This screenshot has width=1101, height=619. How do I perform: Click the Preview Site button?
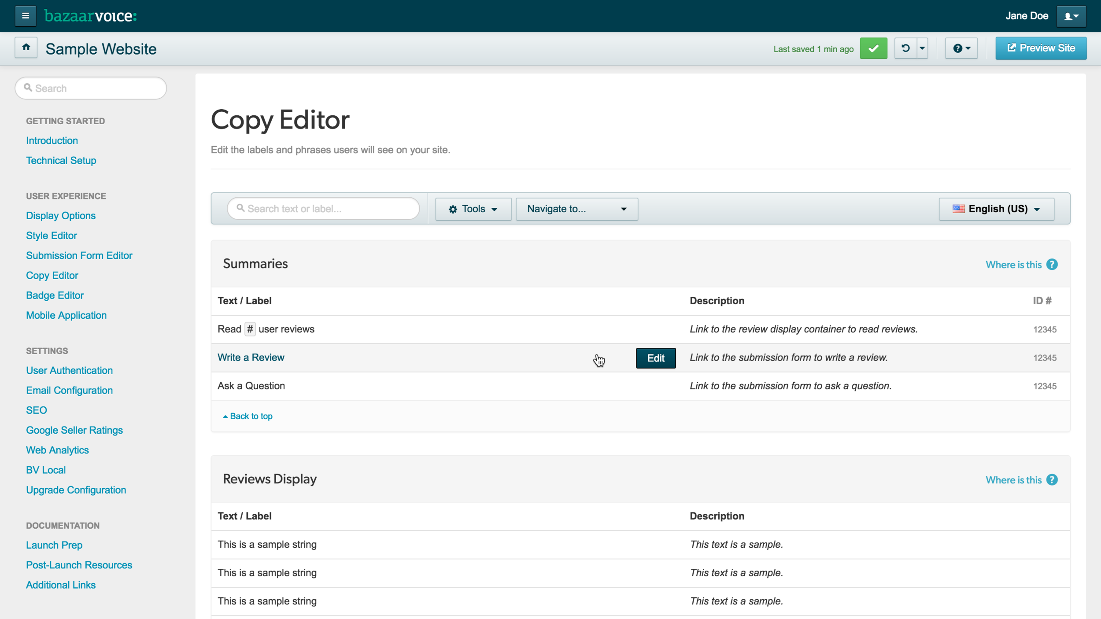pyautogui.click(x=1041, y=48)
